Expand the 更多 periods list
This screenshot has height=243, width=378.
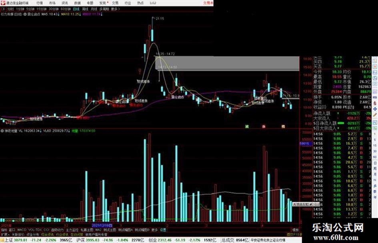point(116,9)
